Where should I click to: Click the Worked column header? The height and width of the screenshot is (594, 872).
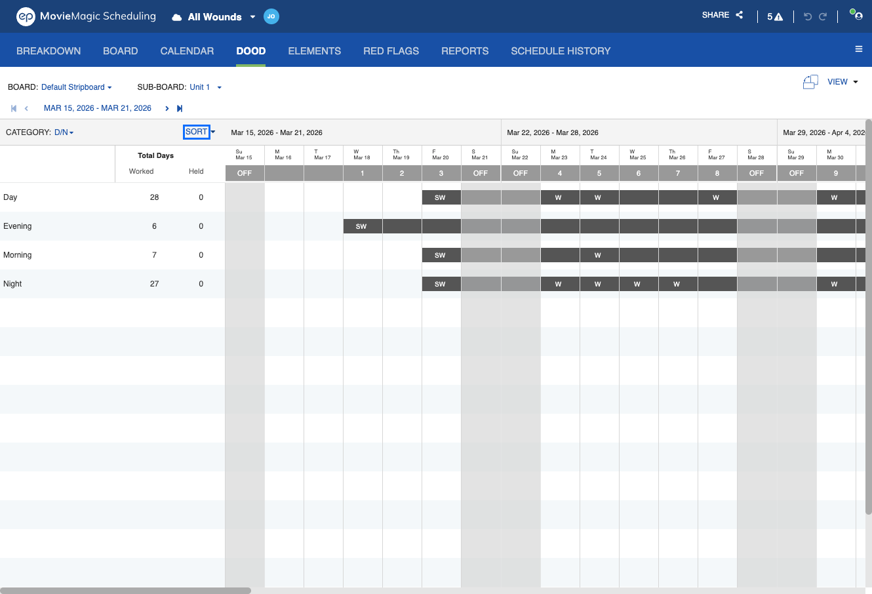click(x=141, y=172)
